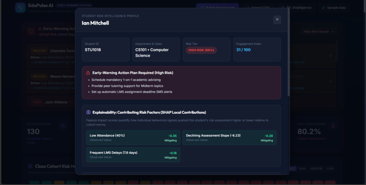
Task: Click student ID value STU1018
Action: [x=93, y=50]
